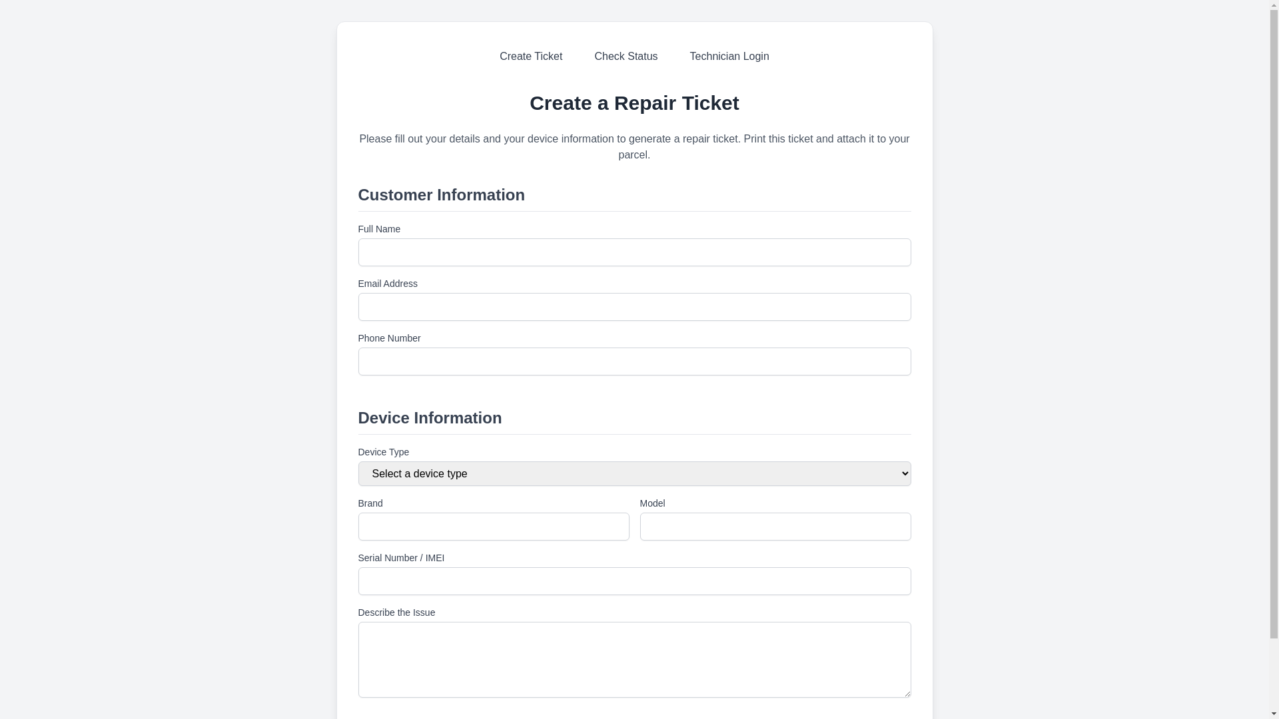Viewport: 1279px width, 719px height.
Task: Select the Phone Number input box
Action: (x=634, y=361)
